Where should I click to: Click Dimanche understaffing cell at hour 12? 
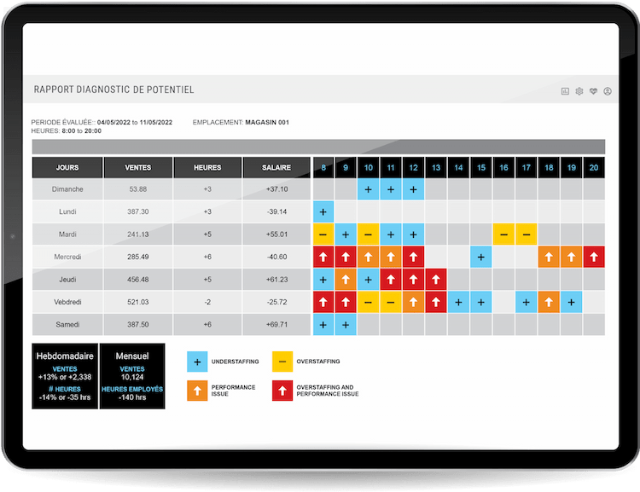(x=413, y=189)
